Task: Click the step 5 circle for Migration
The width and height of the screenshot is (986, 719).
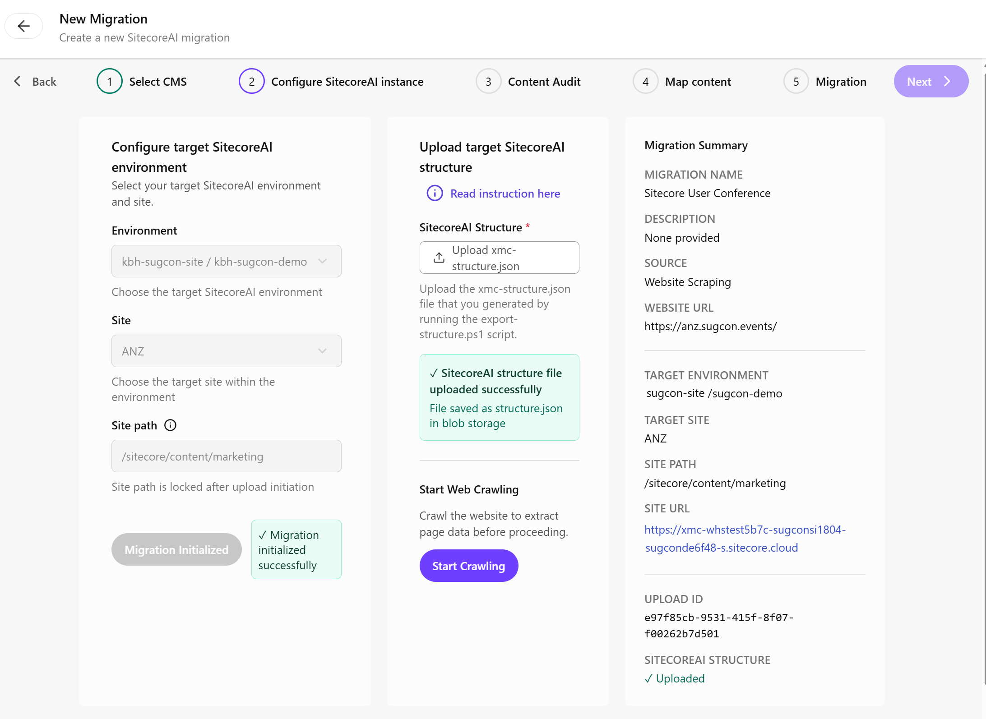Action: click(x=796, y=81)
